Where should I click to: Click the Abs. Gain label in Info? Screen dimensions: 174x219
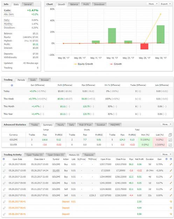9,14
